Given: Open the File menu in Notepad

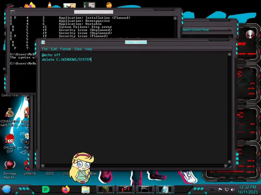Looking at the screenshot, I should 45,49.
